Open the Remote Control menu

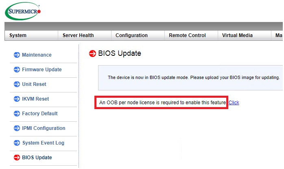(x=187, y=35)
